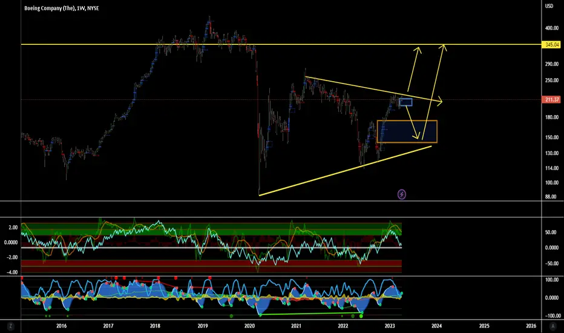Open the timezone Z button
The image size is (564, 333).
[11, 326]
